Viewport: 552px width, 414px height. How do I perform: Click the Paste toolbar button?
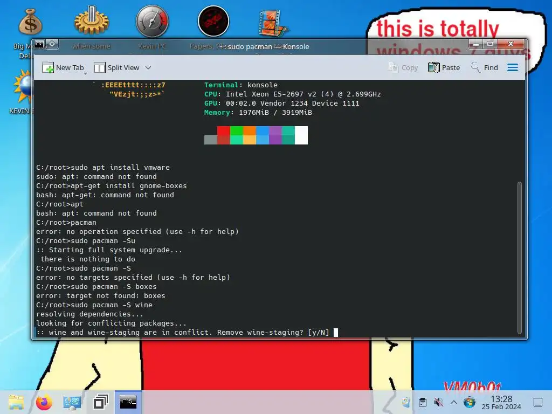(x=444, y=67)
